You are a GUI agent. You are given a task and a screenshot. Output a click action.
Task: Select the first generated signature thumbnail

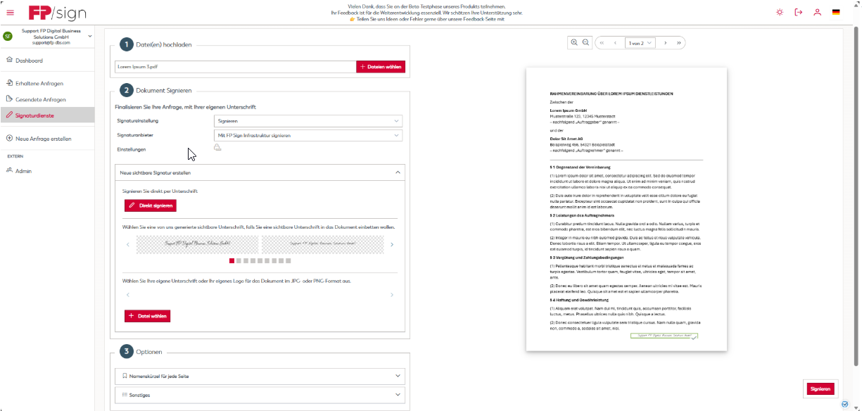click(x=197, y=244)
